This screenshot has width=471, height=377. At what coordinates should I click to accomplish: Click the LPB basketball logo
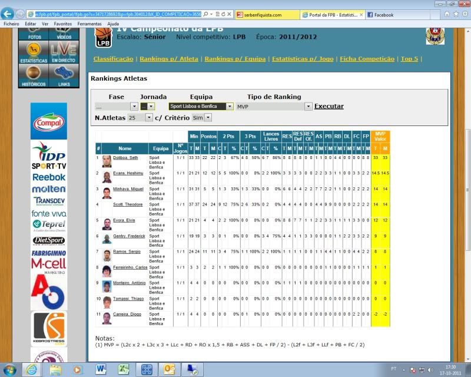103,38
